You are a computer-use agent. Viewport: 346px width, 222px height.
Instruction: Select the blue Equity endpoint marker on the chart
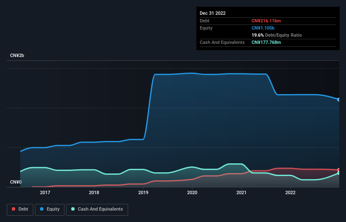tap(339, 100)
